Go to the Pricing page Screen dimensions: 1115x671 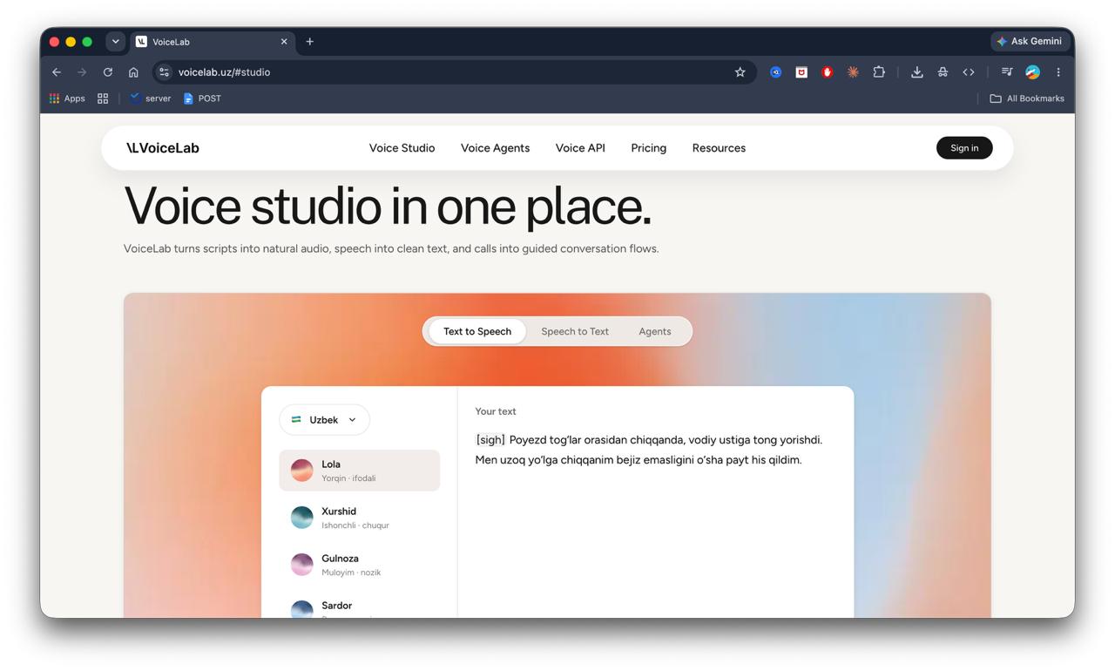(x=649, y=148)
